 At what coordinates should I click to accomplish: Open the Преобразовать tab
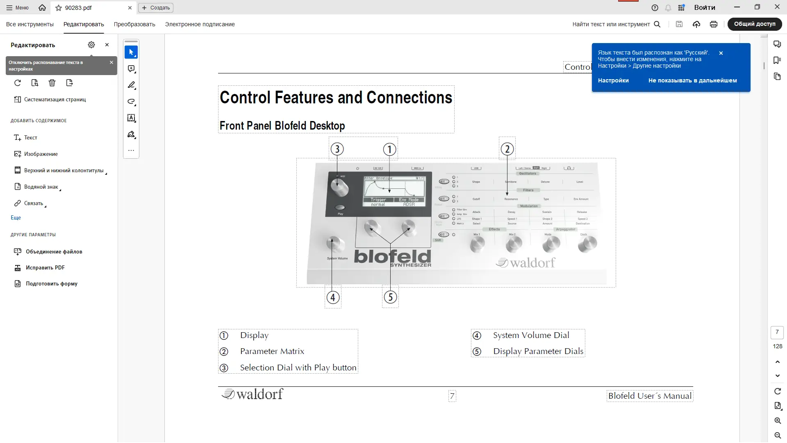coord(134,24)
